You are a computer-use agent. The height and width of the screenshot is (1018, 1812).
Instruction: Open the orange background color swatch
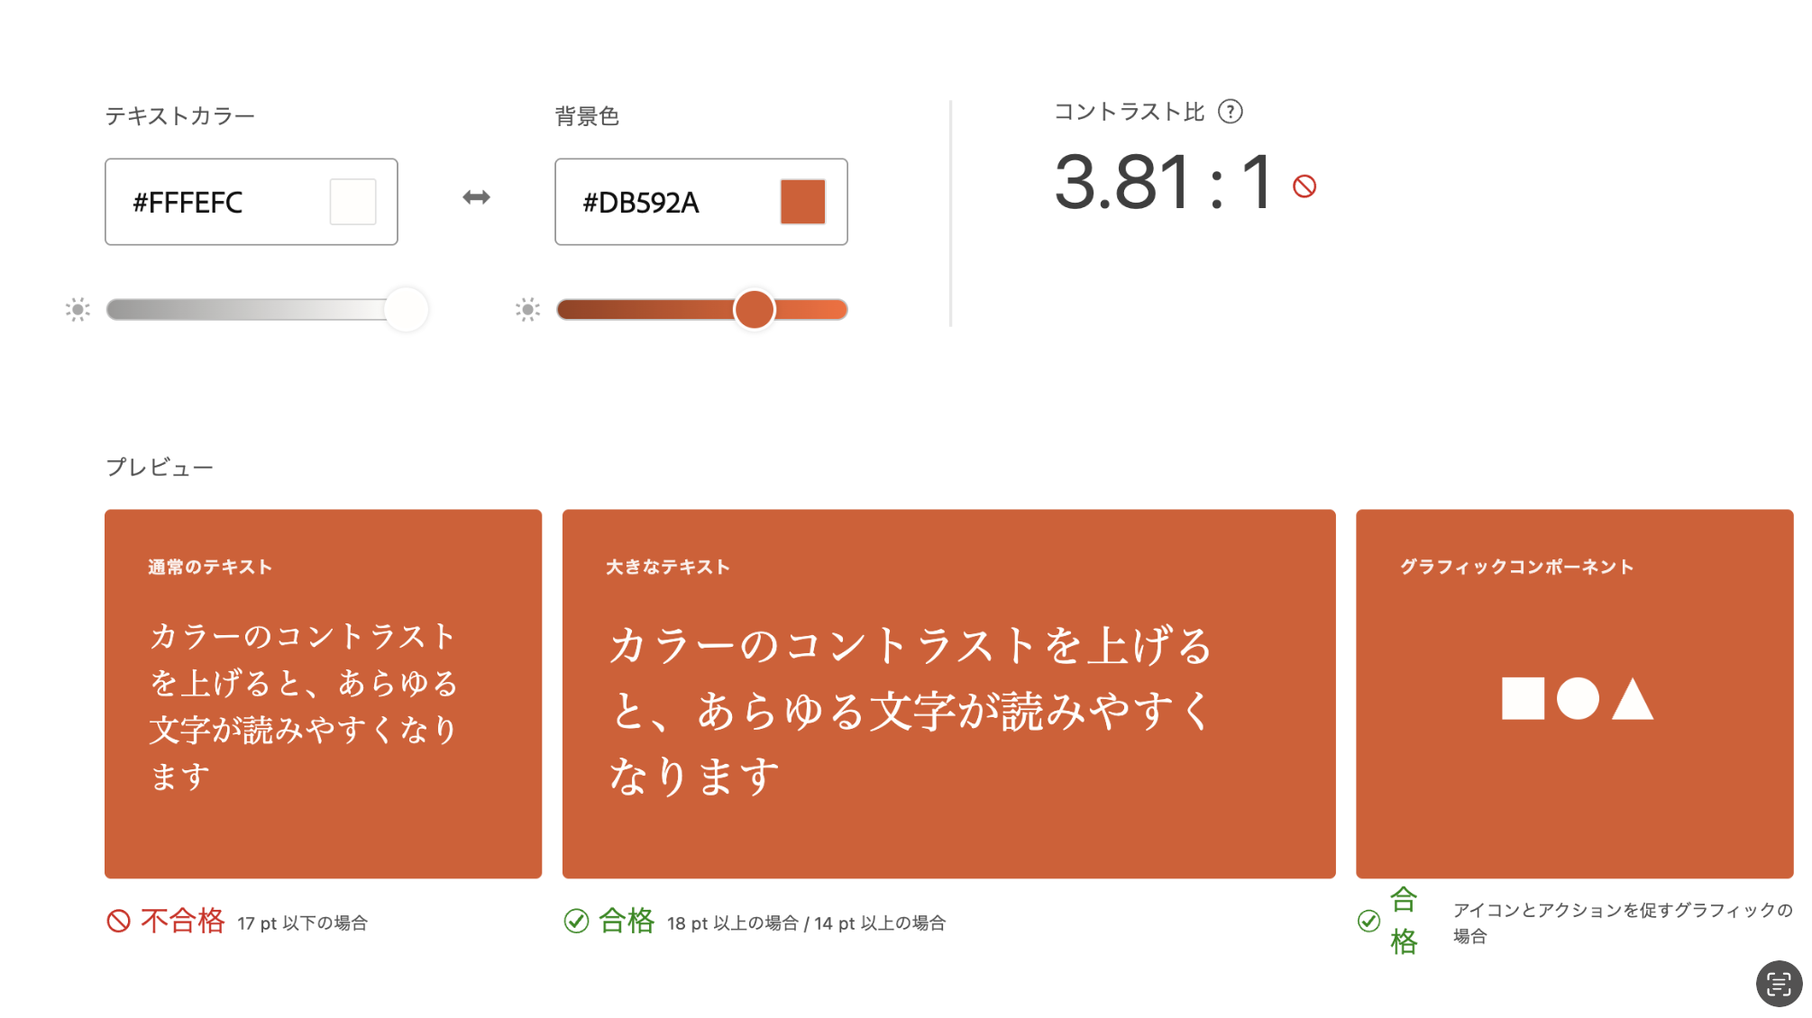pos(802,202)
